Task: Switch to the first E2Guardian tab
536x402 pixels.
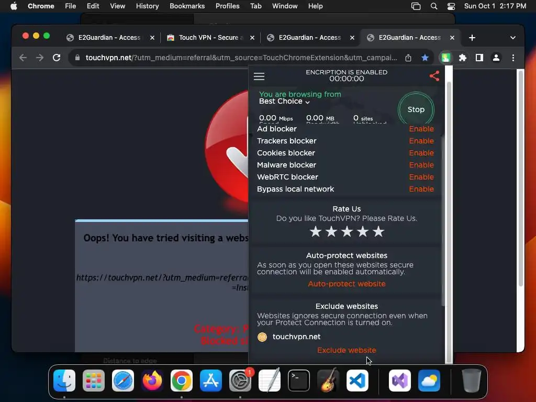Action: coord(110,38)
